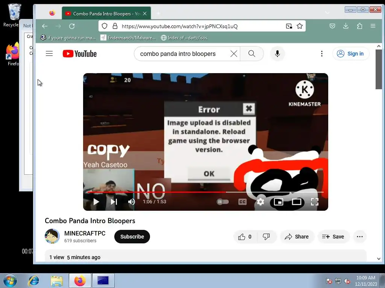Save the video to a playlist

tap(333, 237)
